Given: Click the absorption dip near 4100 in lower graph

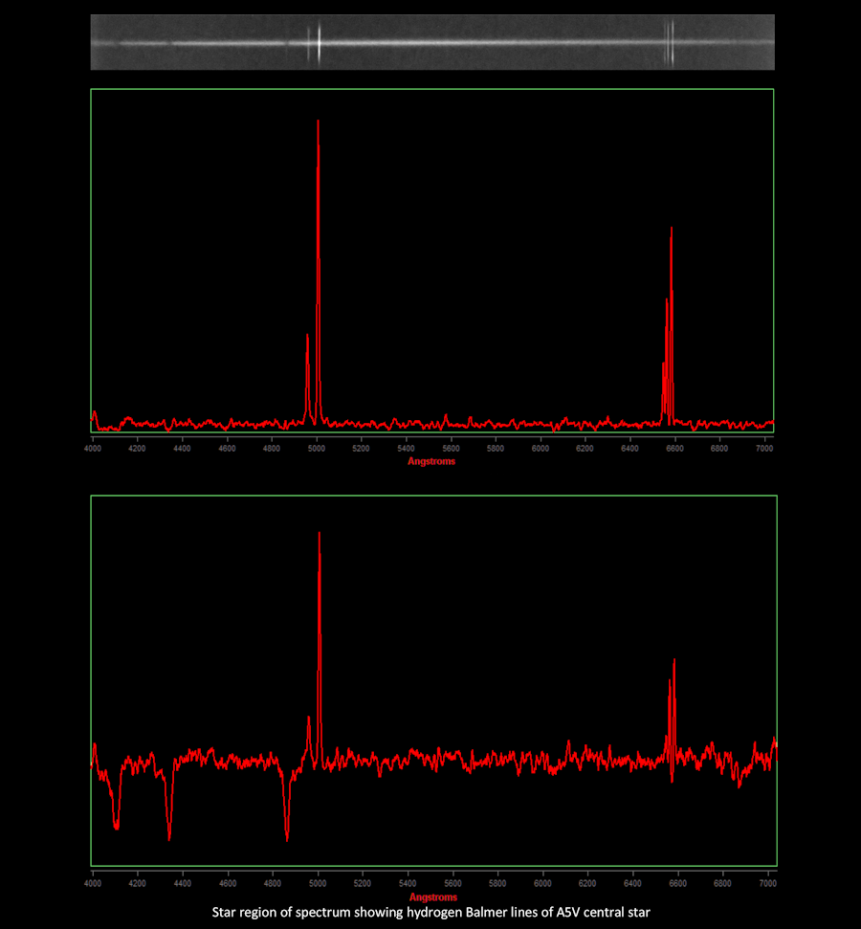Looking at the screenshot, I should point(117,825).
